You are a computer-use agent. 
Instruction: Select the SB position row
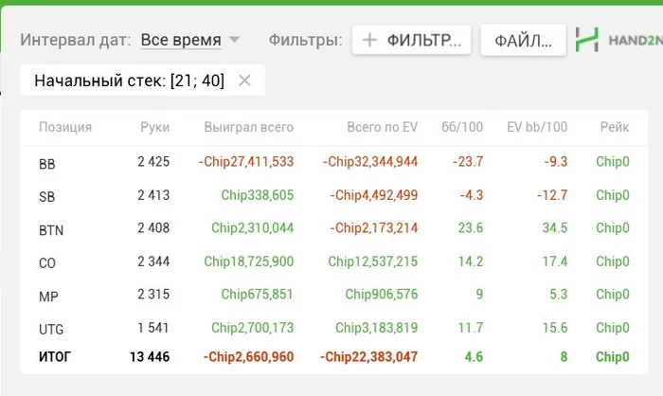pos(47,196)
